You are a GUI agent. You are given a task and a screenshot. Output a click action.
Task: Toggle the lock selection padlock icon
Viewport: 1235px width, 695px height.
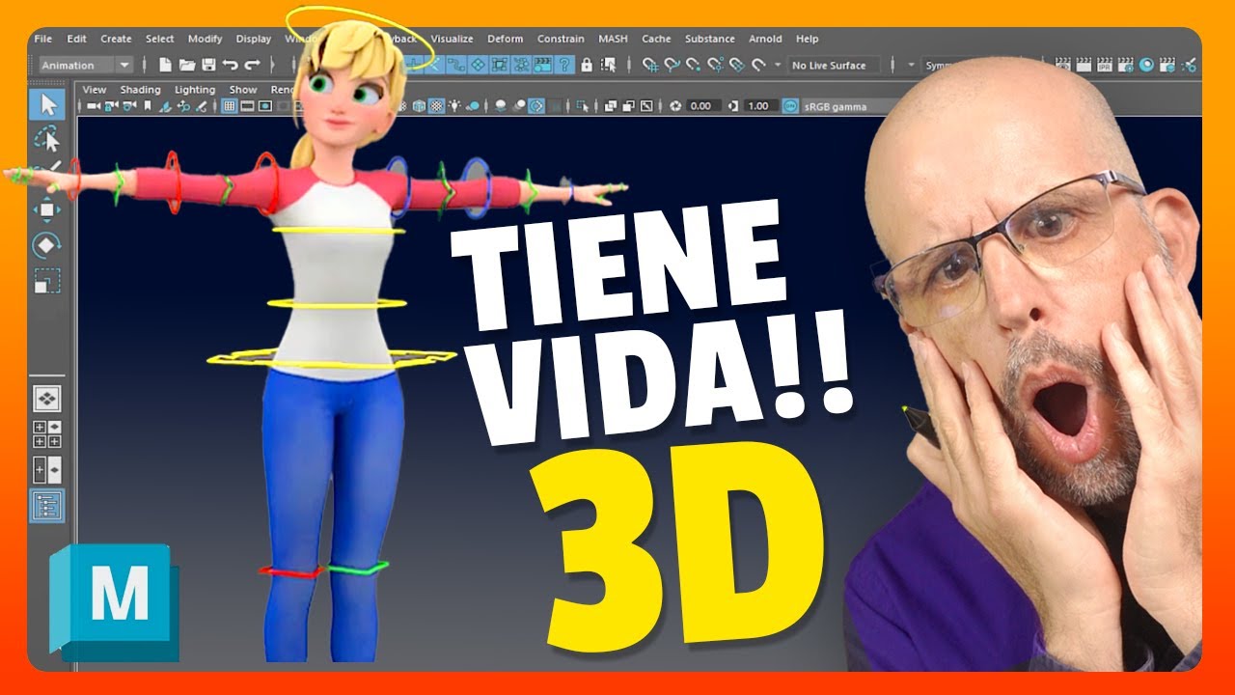tap(587, 65)
